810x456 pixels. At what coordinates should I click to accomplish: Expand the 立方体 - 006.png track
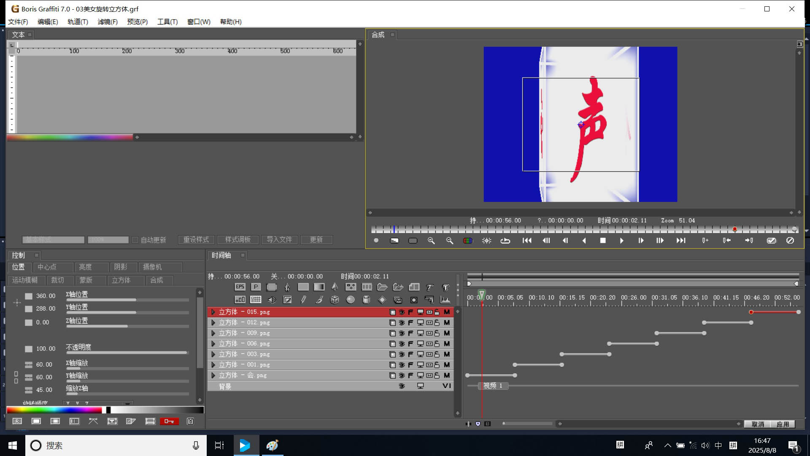(x=213, y=344)
